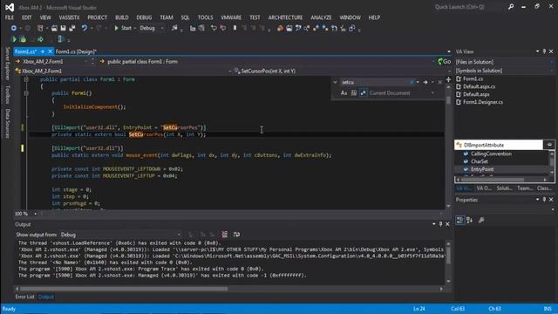558x314 pixels.
Task: Click the bookmark flag toolbar icon
Action: click(235, 28)
